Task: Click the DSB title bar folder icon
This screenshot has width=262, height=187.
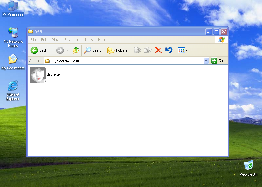Action: [30, 31]
